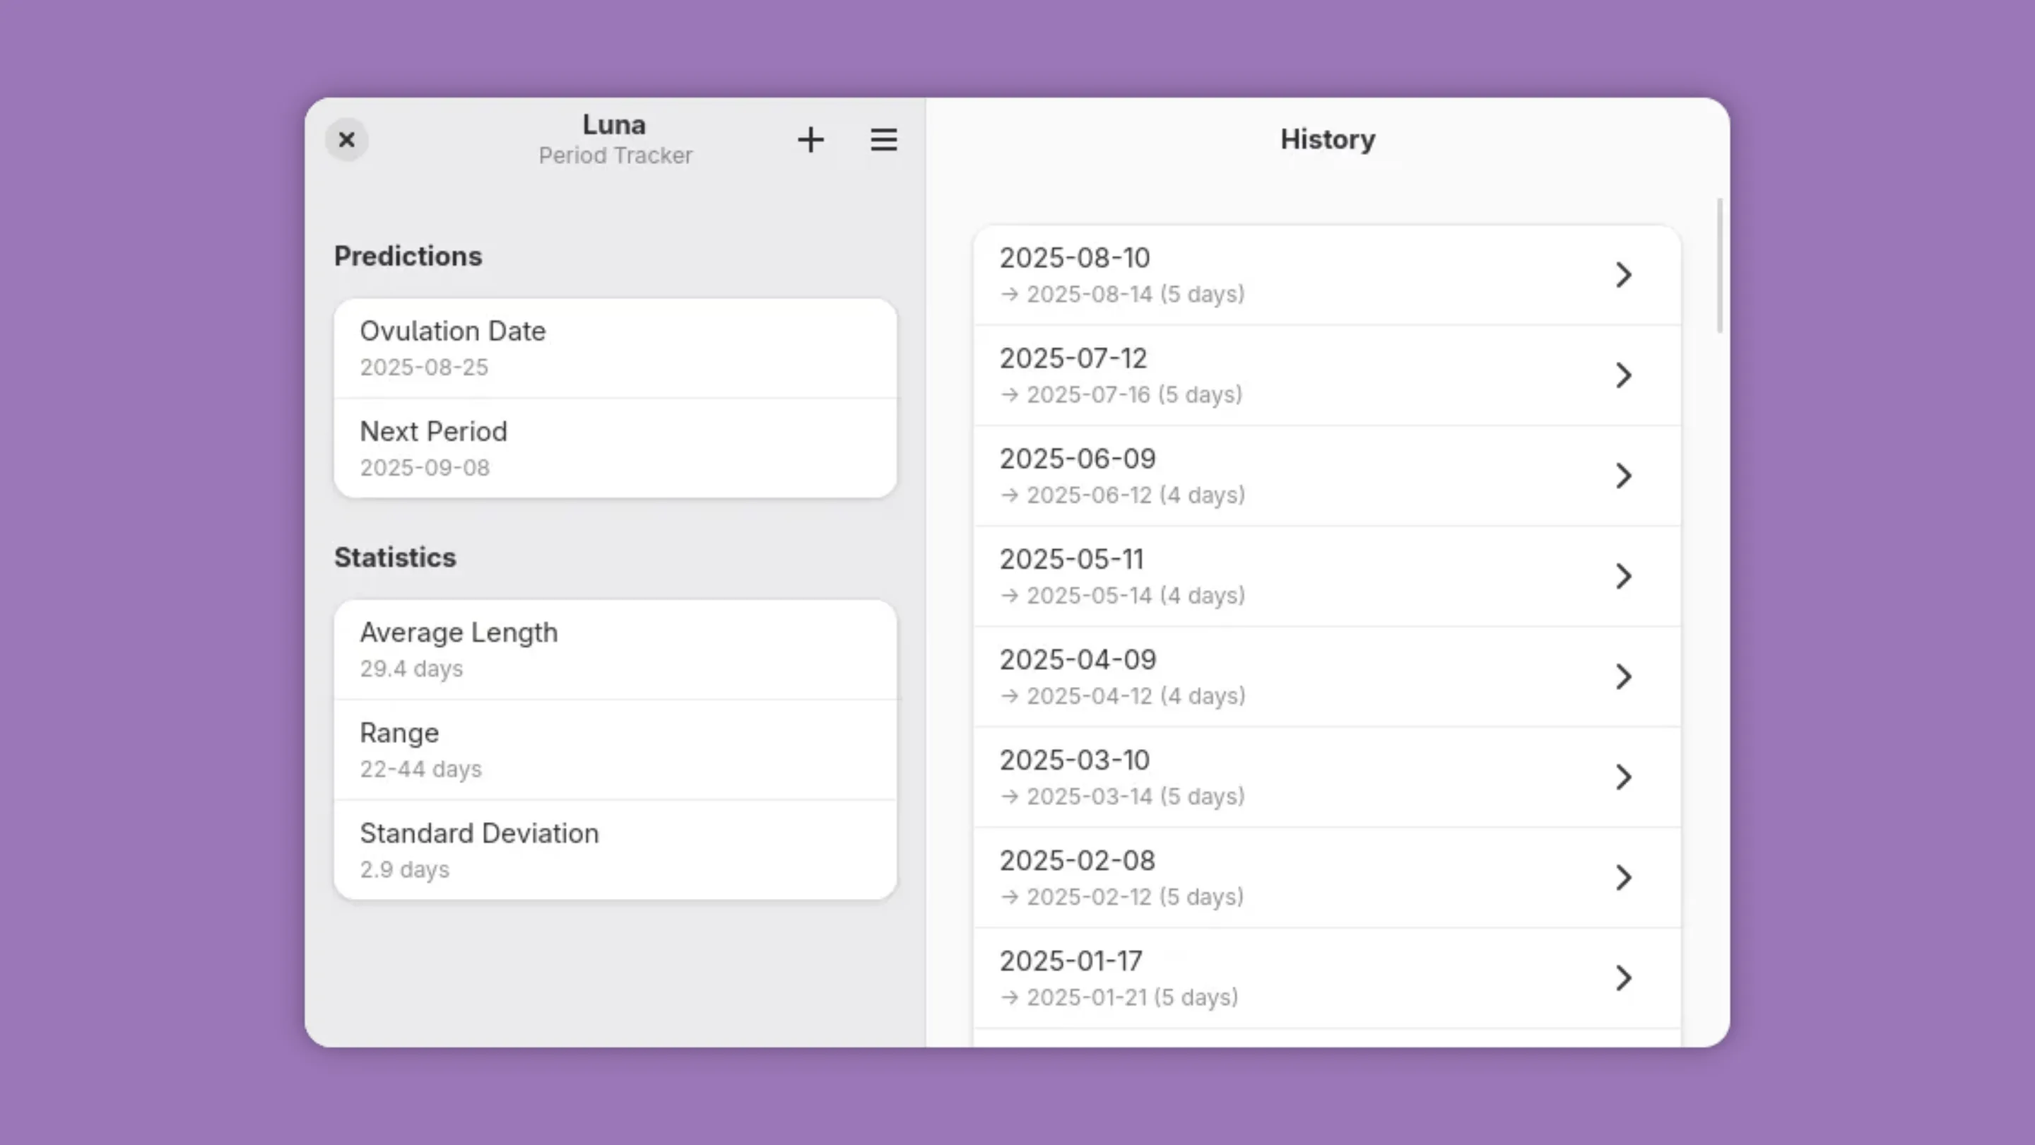Click the plus icon to add a new period entry
The height and width of the screenshot is (1145, 2035).
[x=810, y=140]
